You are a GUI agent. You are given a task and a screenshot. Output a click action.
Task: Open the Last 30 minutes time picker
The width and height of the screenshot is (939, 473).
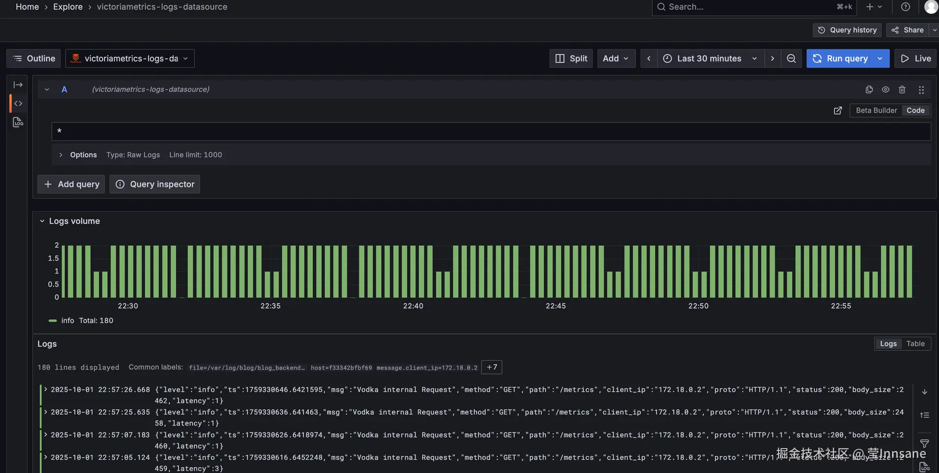tap(709, 59)
